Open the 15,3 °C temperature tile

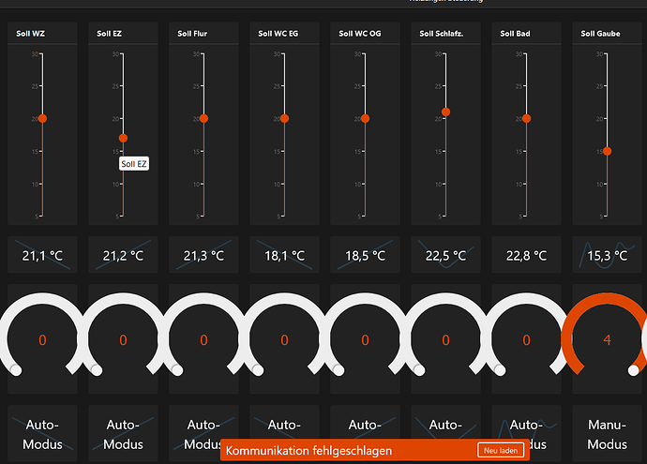click(607, 255)
